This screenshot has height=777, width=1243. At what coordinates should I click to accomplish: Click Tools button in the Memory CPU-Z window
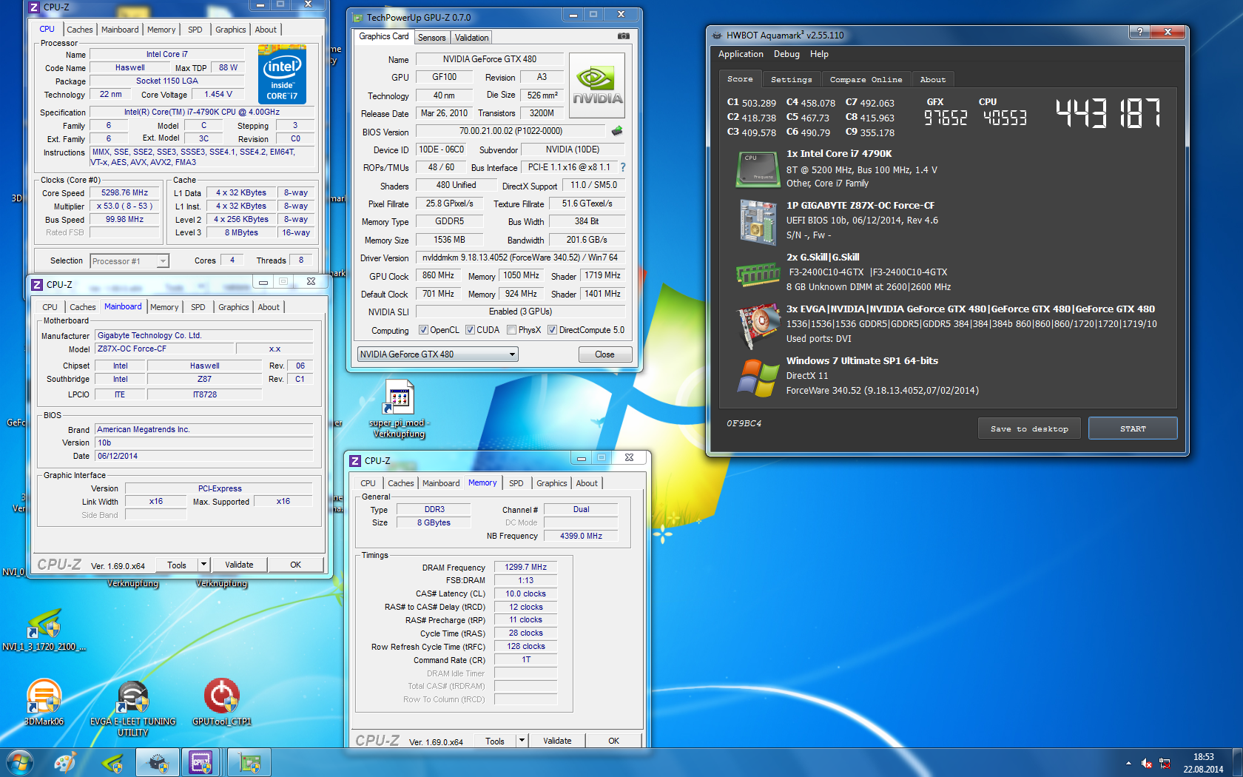click(x=495, y=741)
